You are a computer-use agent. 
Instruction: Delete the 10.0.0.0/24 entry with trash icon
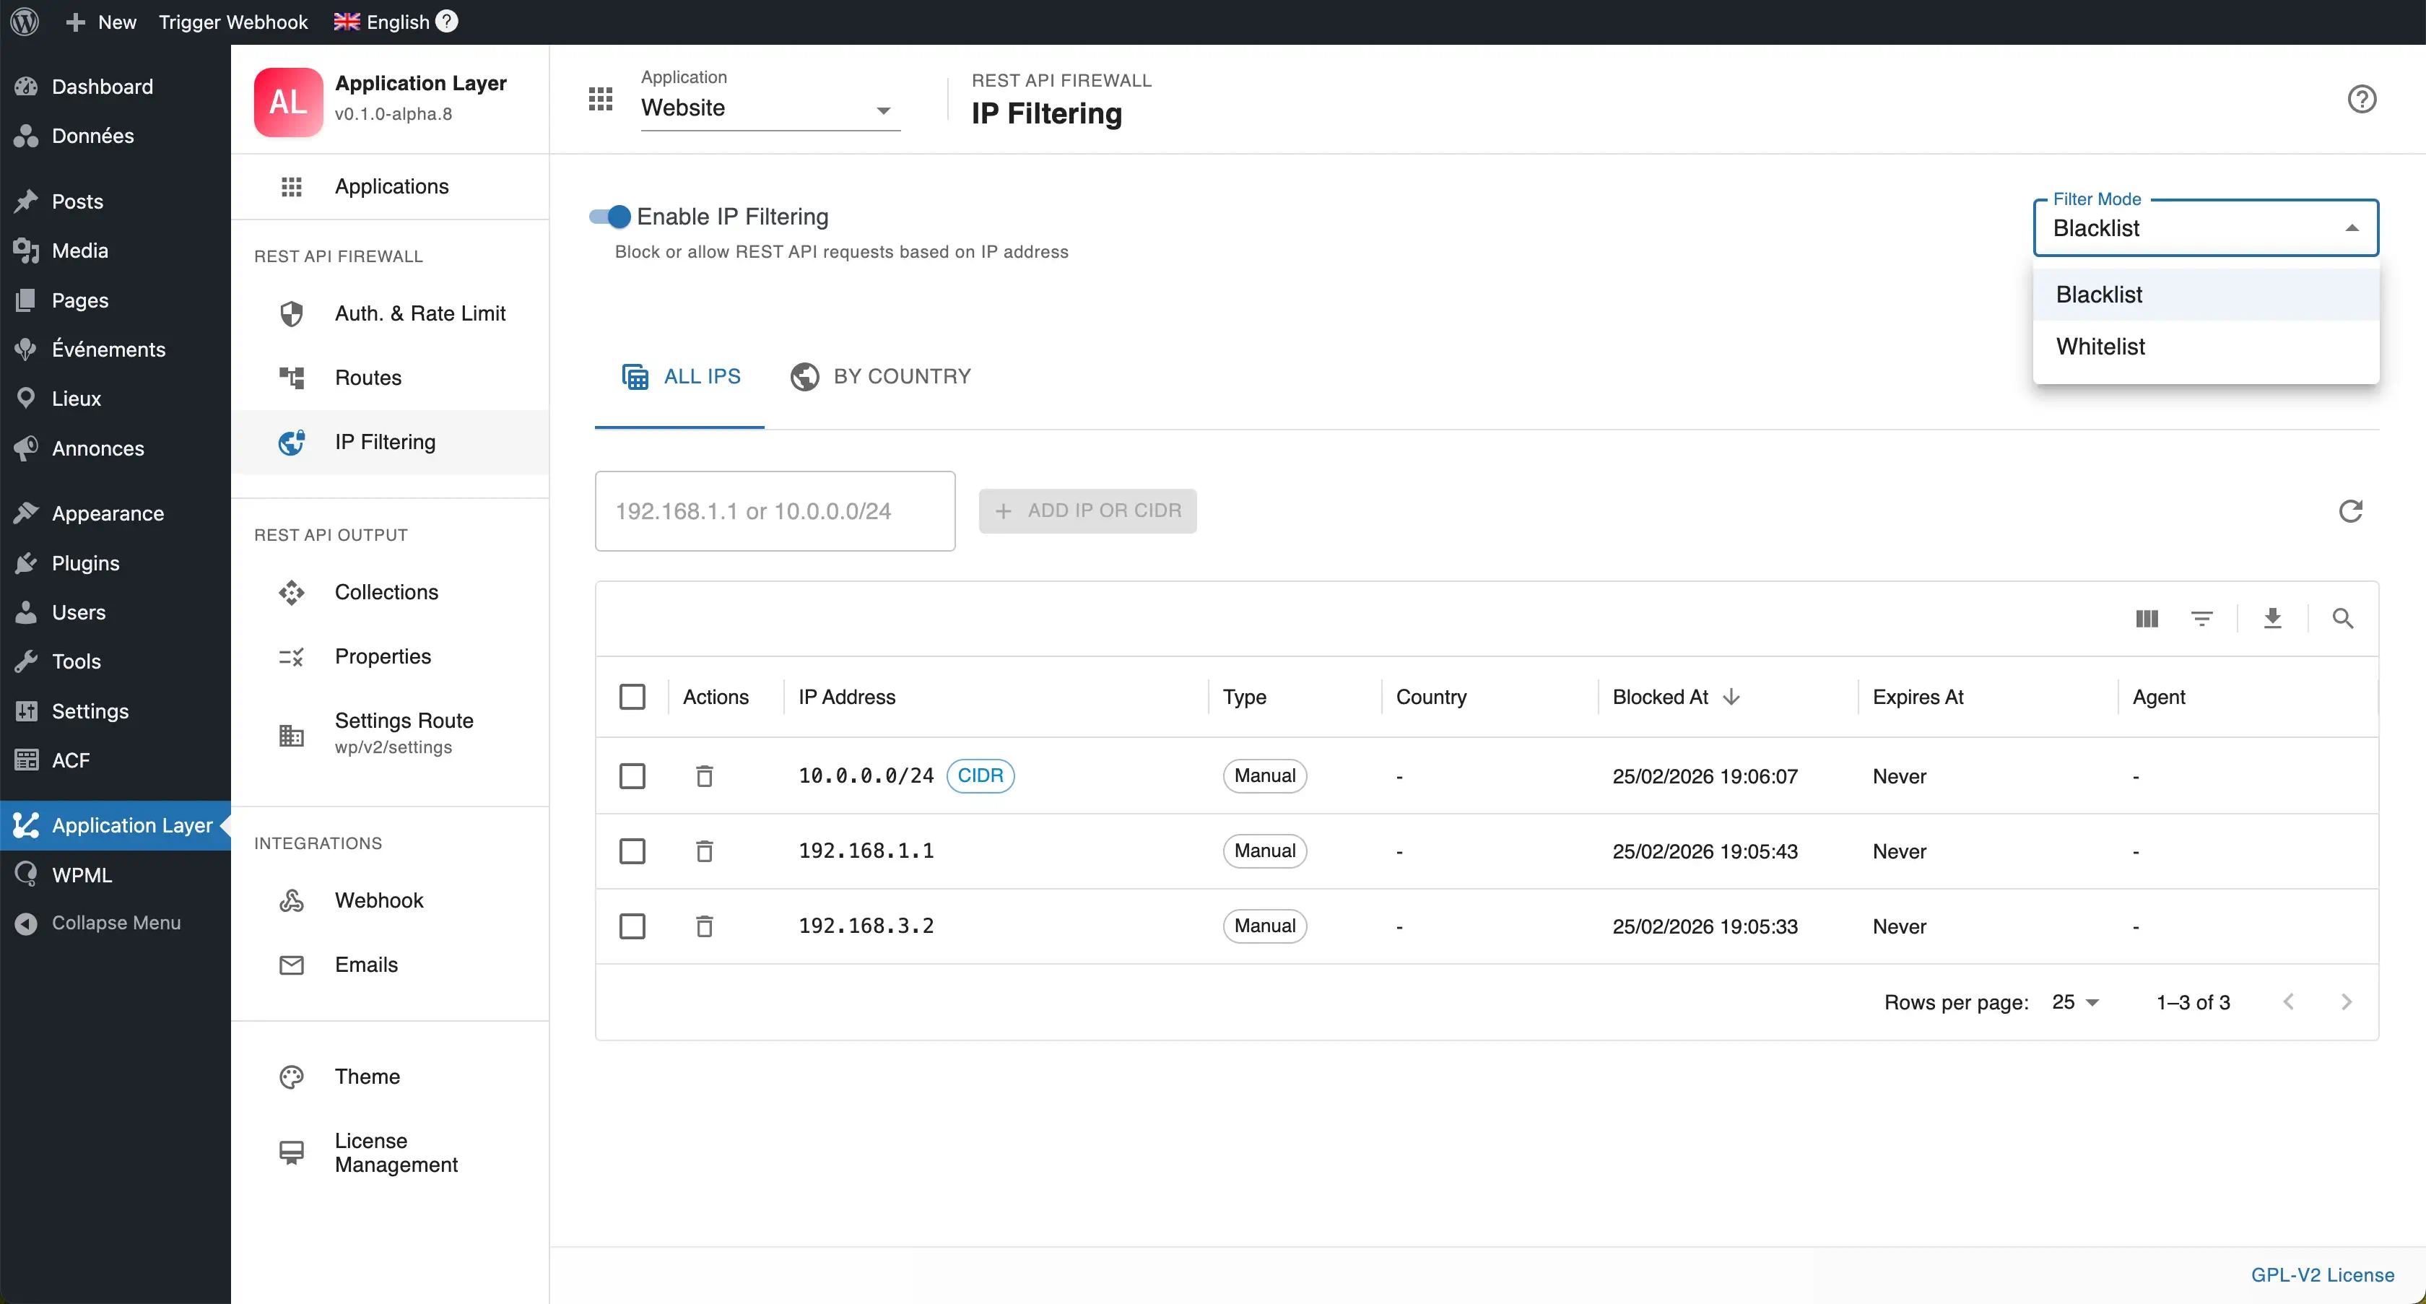[x=703, y=775]
